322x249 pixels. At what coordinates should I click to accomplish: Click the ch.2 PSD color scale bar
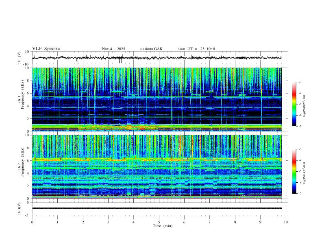(294, 171)
